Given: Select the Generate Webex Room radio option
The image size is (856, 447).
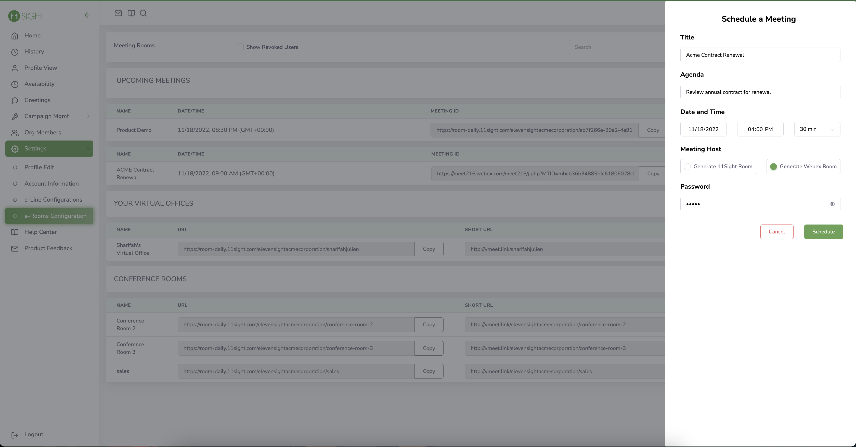Looking at the screenshot, I should [x=774, y=166].
